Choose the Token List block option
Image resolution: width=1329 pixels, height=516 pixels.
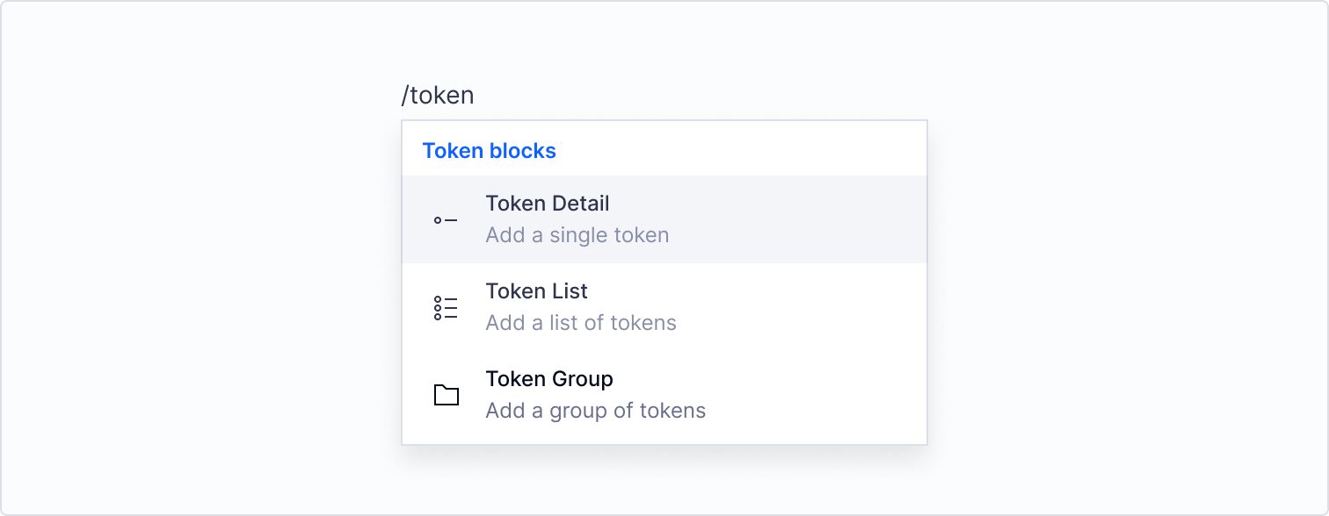(664, 307)
